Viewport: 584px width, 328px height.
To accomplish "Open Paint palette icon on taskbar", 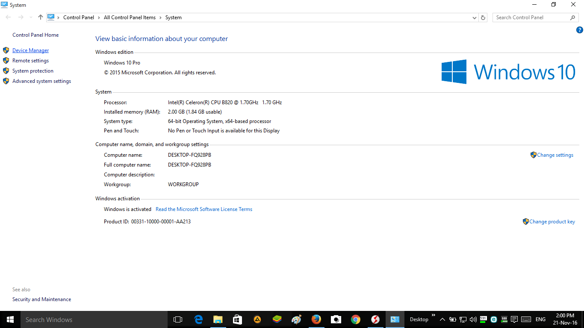I will coord(297,319).
